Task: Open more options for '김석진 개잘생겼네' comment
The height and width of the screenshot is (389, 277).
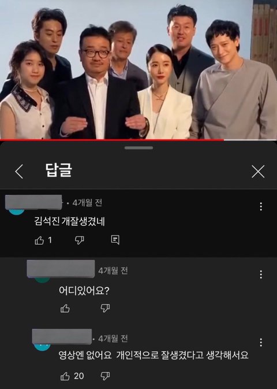Action: tap(261, 206)
